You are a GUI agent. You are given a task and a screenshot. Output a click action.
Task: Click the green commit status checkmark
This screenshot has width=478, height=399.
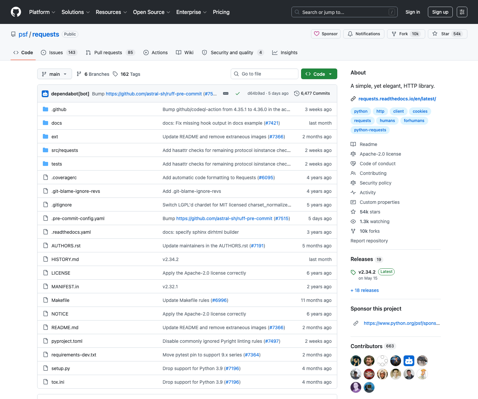point(238,93)
